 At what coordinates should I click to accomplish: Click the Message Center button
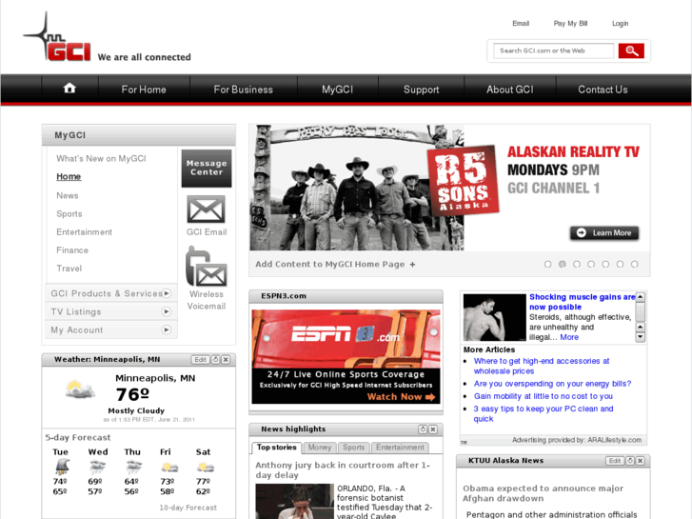tap(207, 168)
